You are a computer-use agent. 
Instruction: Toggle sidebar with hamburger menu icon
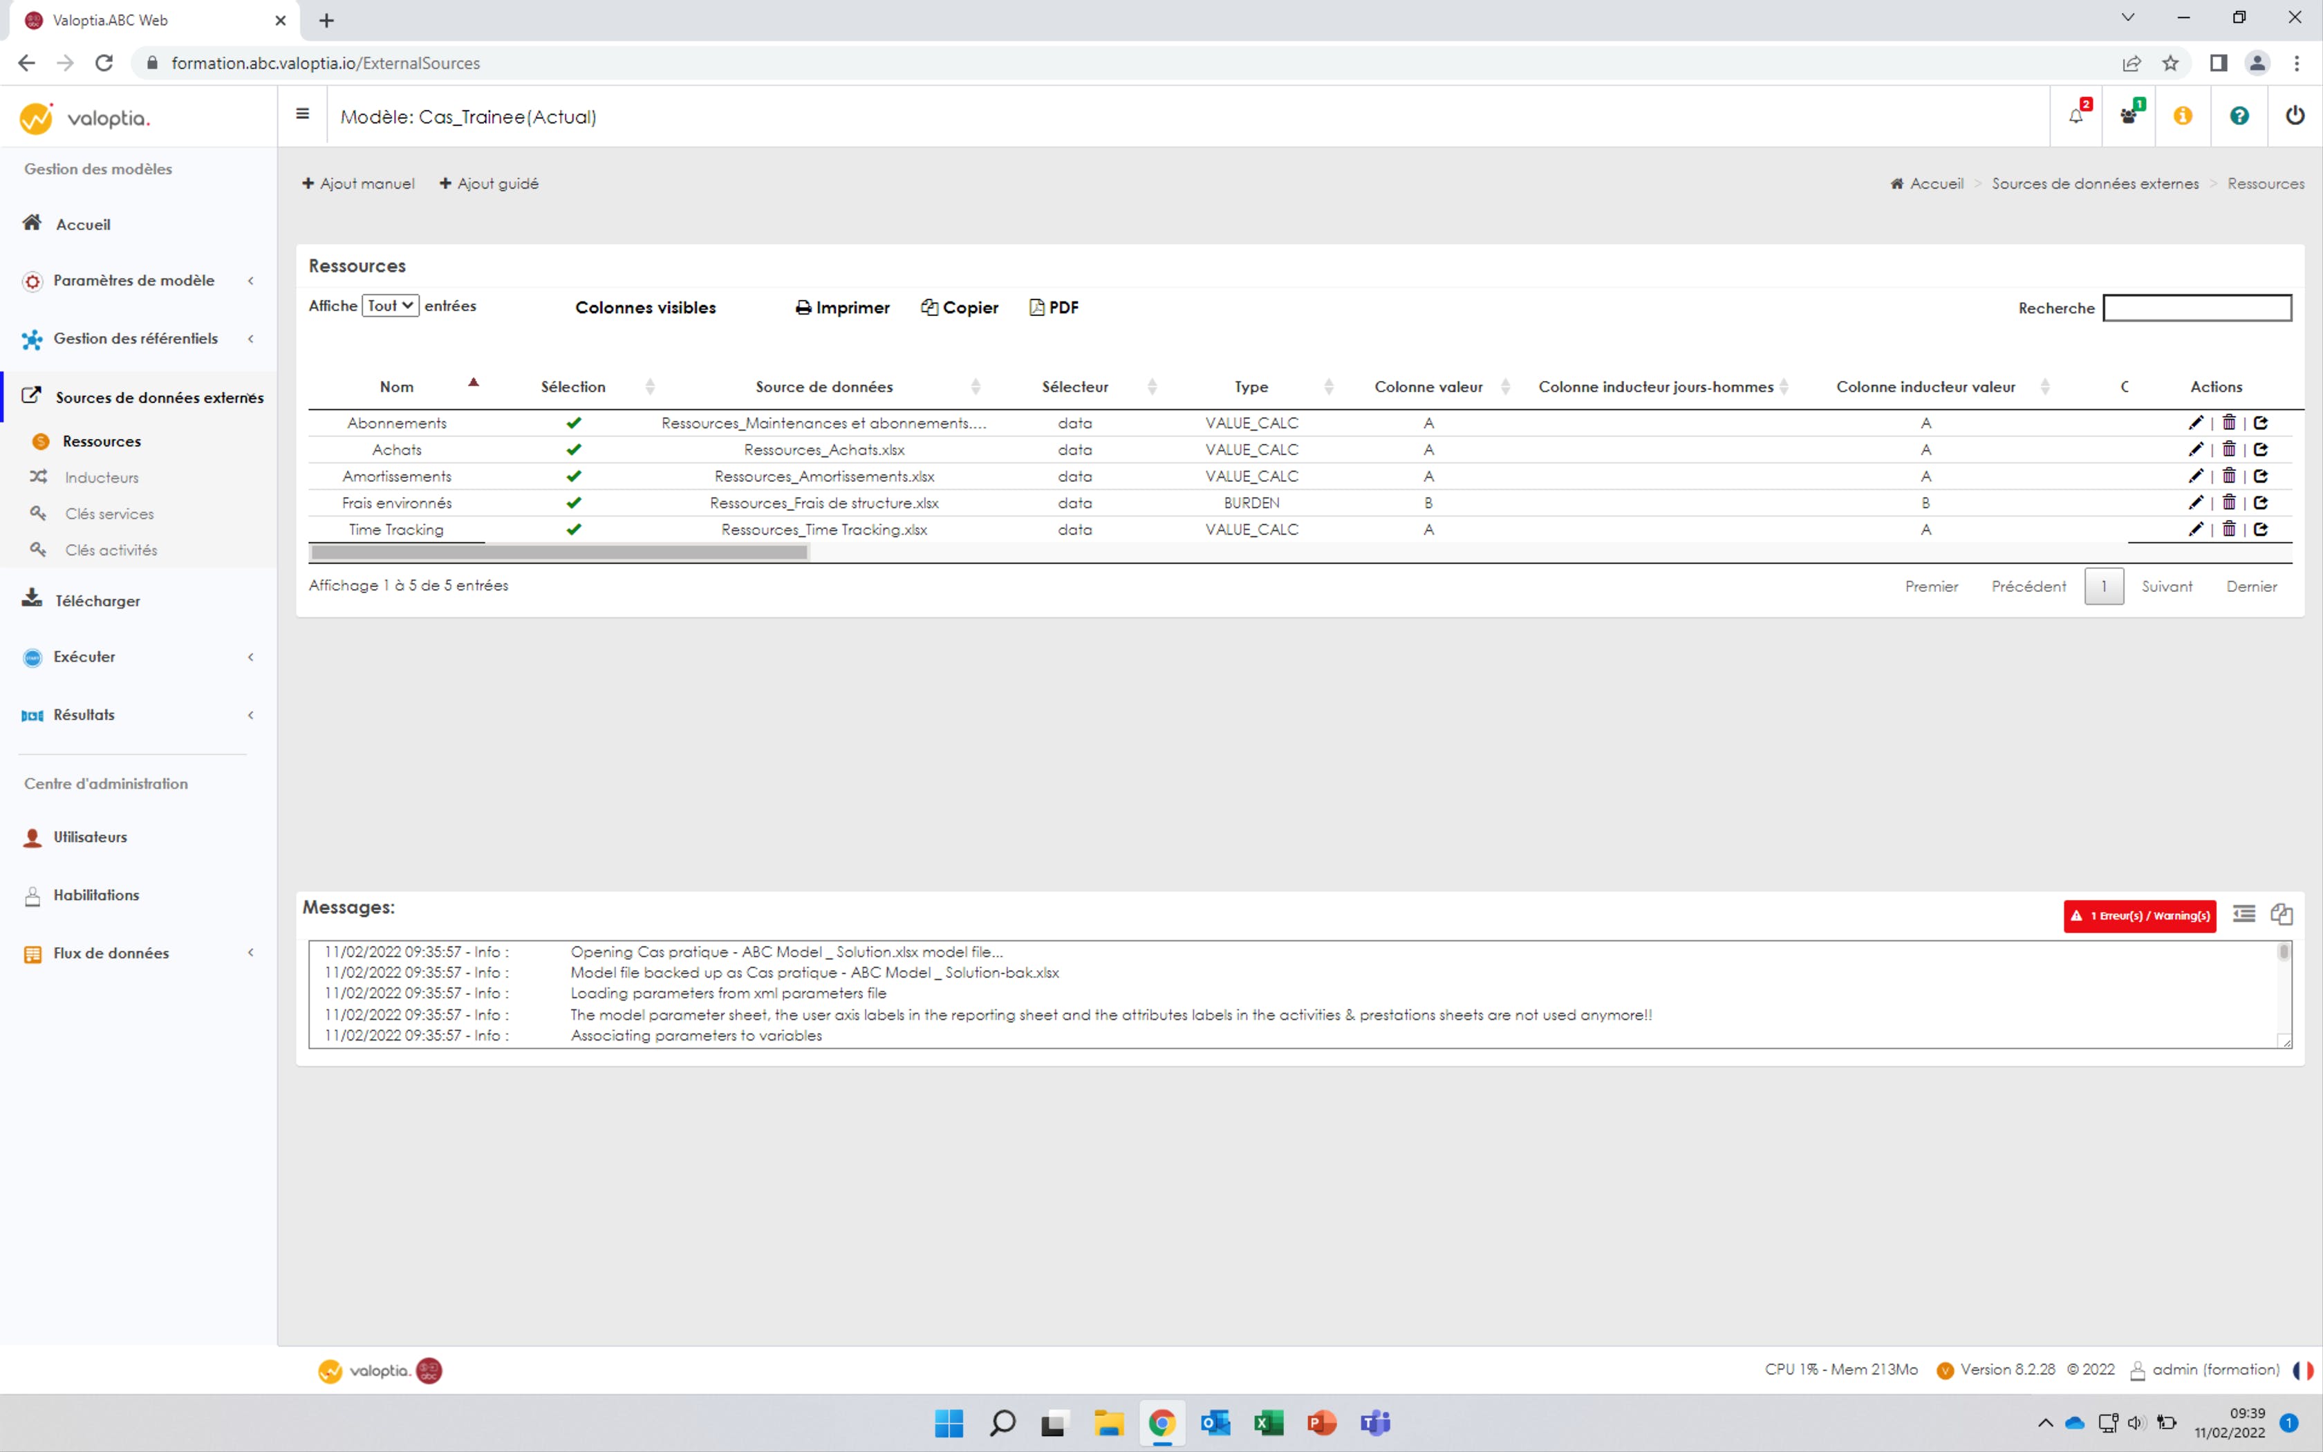point(302,114)
